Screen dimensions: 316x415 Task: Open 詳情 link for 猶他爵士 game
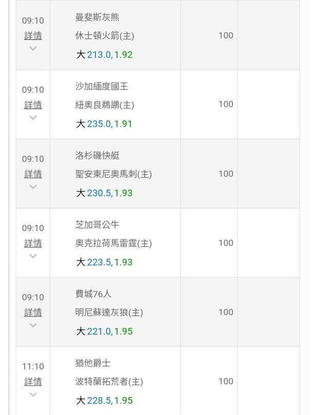click(33, 381)
